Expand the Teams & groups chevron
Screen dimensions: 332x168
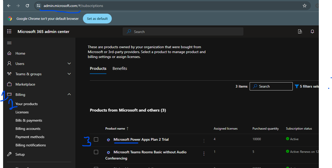[69, 74]
